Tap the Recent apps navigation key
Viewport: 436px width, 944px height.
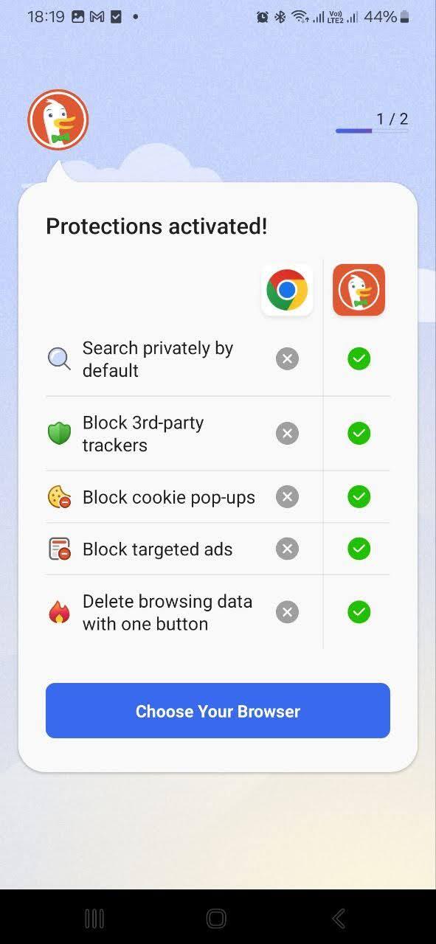pyautogui.click(x=94, y=918)
